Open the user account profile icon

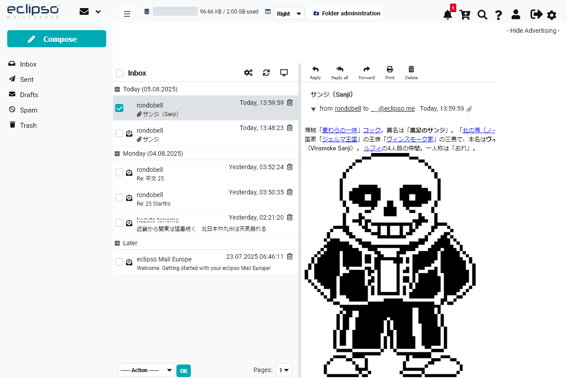tap(516, 14)
